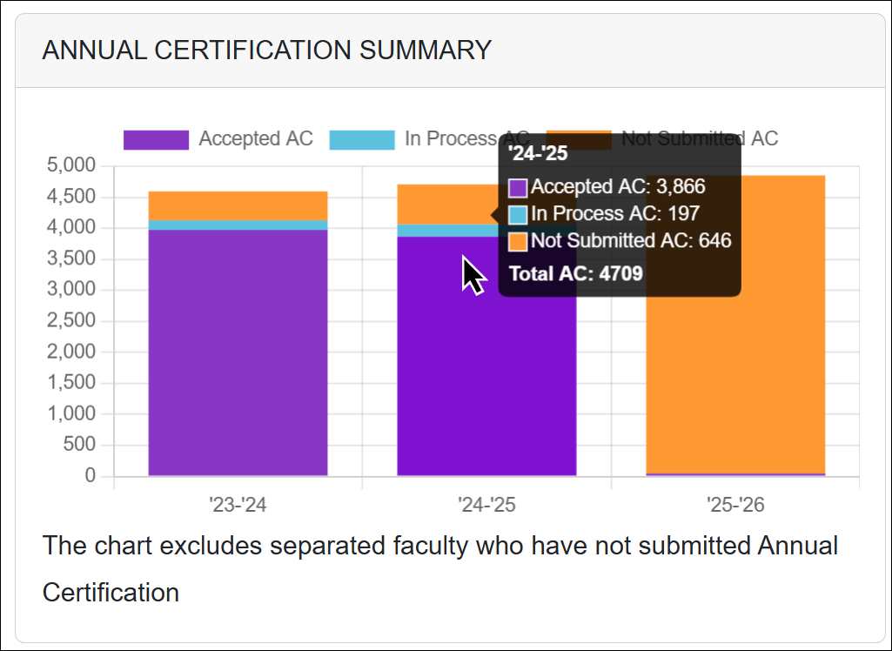Image resolution: width=892 pixels, height=651 pixels.
Task: Select the '23-'24 x-axis label
Action: pos(238,505)
